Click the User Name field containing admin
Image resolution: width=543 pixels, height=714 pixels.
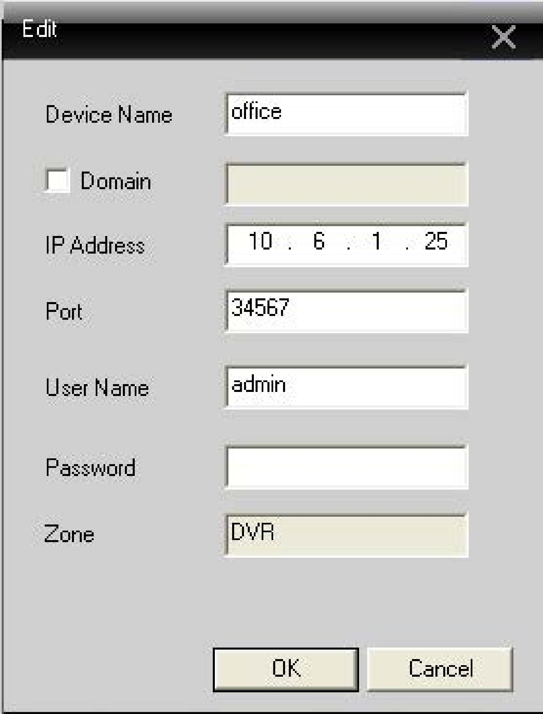point(347,387)
